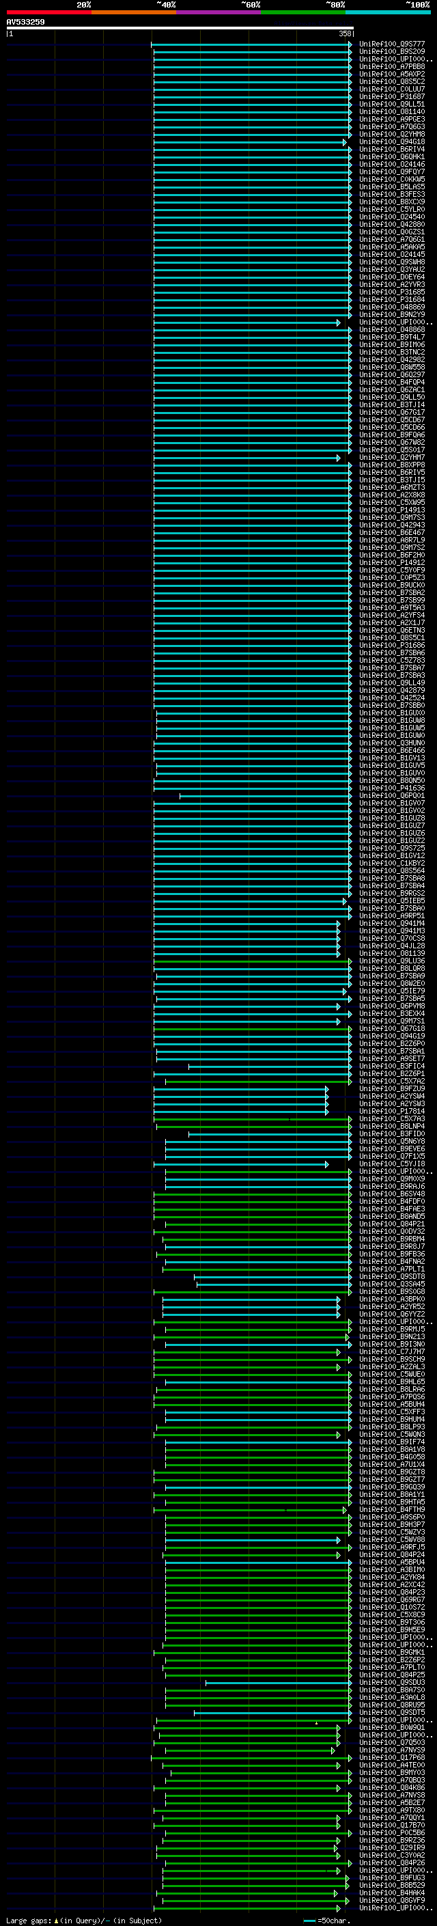Click label UniRef100_Q8GVF9
Image resolution: width=437 pixels, height=1926 pixels.
[x=392, y=1901]
